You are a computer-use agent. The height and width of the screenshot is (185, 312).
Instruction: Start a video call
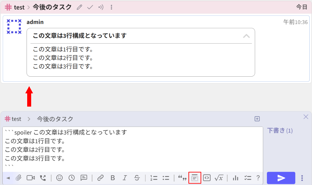click(31, 178)
